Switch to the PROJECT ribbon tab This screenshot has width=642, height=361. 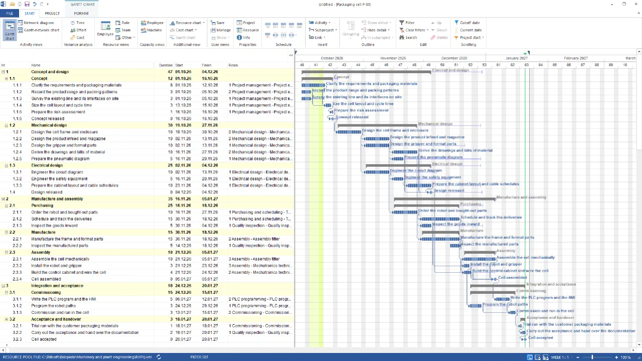(x=52, y=14)
